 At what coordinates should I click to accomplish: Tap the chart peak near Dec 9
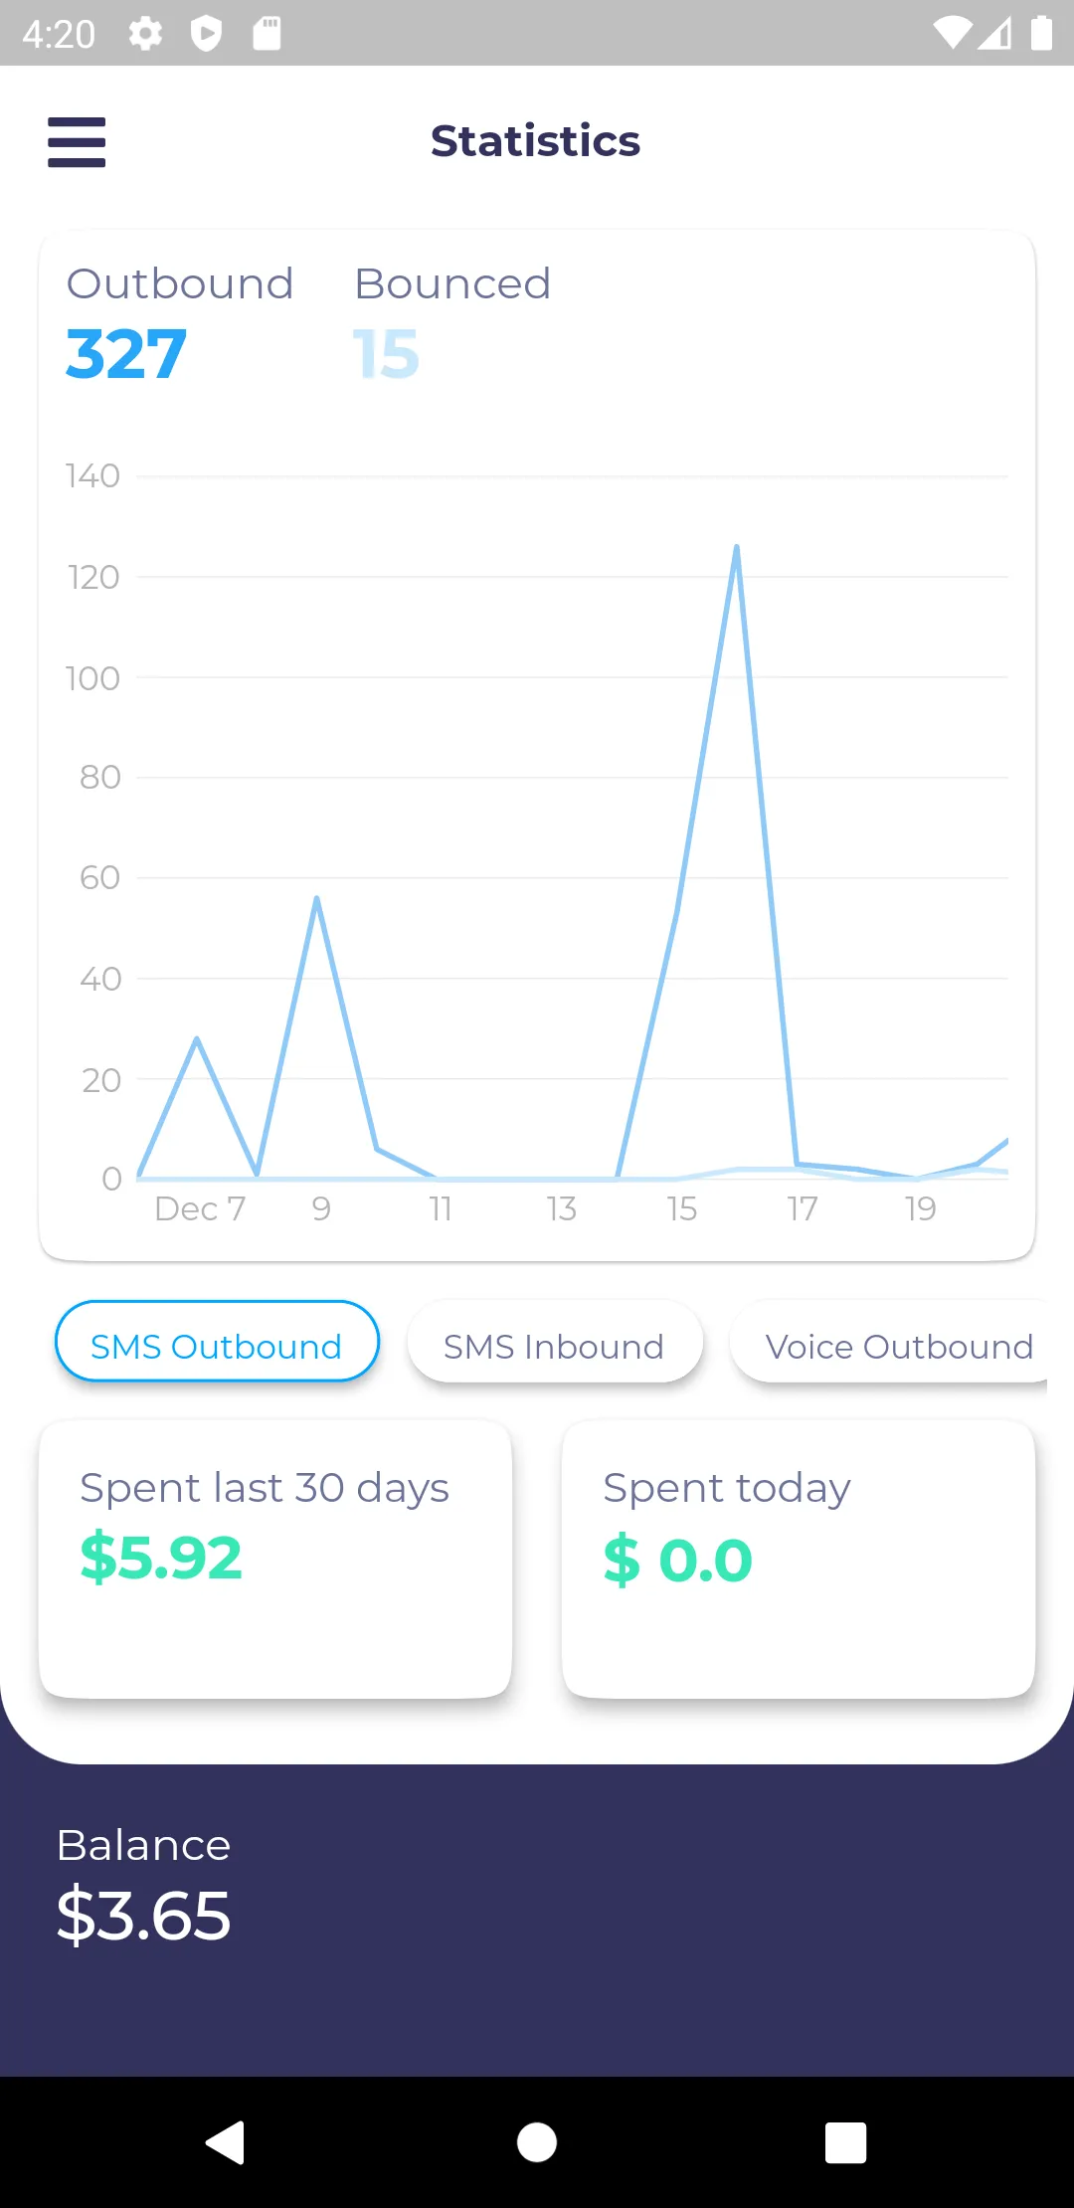pos(316,898)
